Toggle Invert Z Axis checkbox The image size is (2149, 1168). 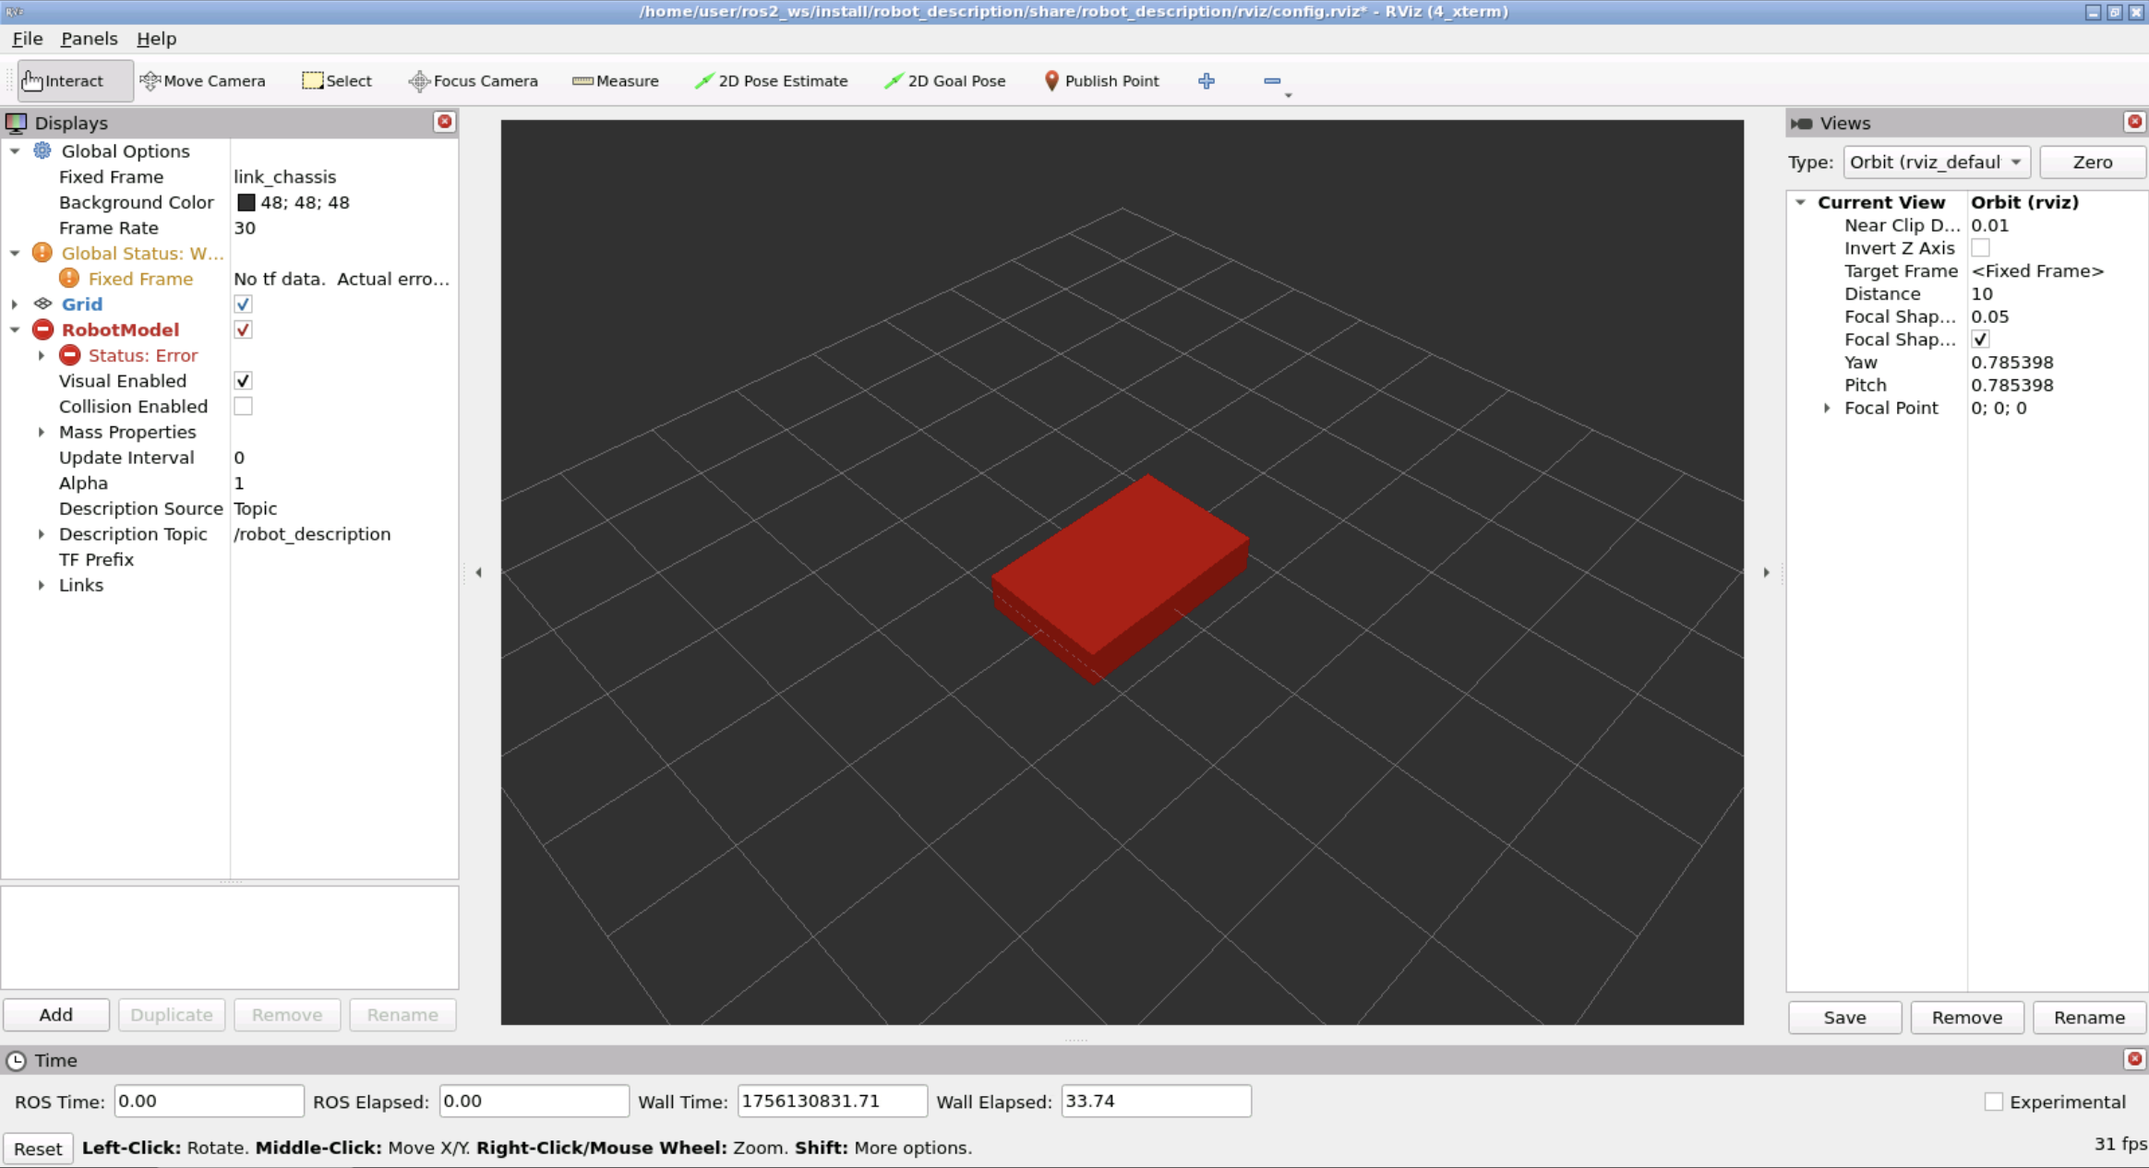(1980, 248)
